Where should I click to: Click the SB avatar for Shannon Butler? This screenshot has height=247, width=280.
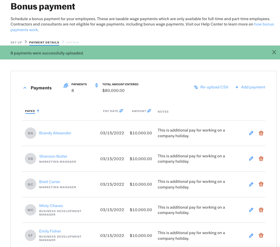pos(31,159)
